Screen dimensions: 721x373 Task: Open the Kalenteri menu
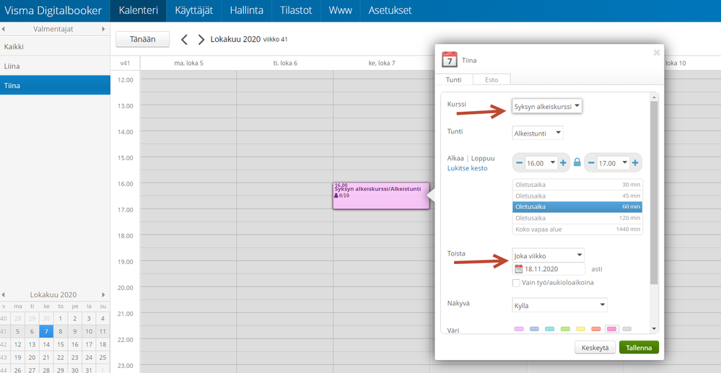pyautogui.click(x=138, y=11)
